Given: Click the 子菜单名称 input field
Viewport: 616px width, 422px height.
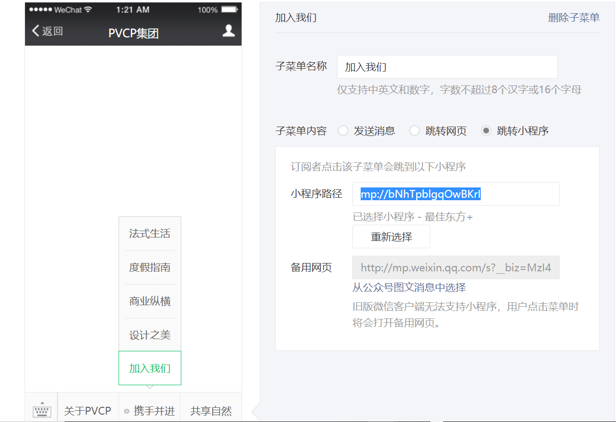Looking at the screenshot, I should coord(447,67).
